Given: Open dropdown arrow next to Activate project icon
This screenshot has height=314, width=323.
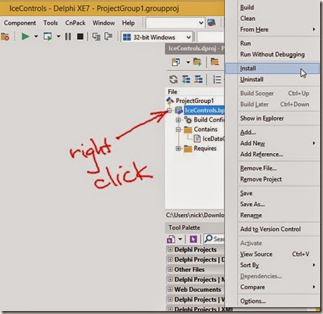Looking at the screenshot, I should click(x=188, y=62).
